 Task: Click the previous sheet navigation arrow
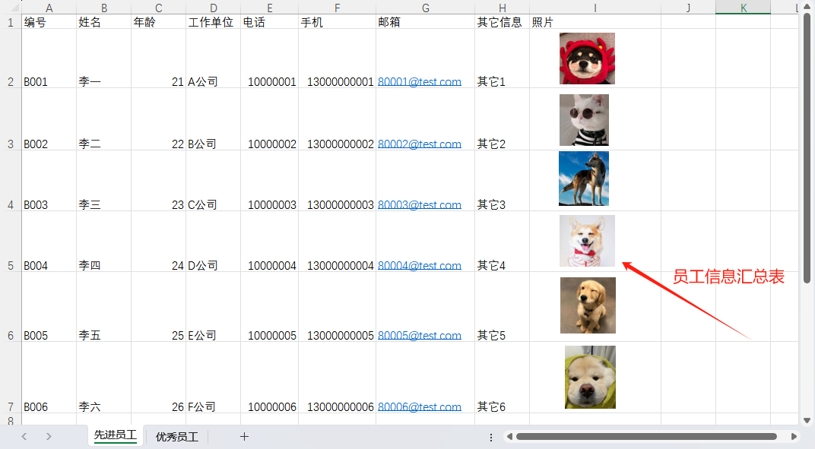23,437
